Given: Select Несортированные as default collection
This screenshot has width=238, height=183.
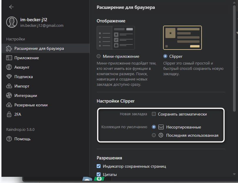Looking at the screenshot, I should click(154, 127).
